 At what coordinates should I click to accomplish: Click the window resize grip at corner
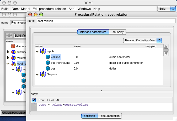[x=175, y=119]
